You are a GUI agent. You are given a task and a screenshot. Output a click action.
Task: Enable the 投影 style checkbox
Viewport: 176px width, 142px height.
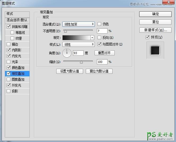pos(9,91)
